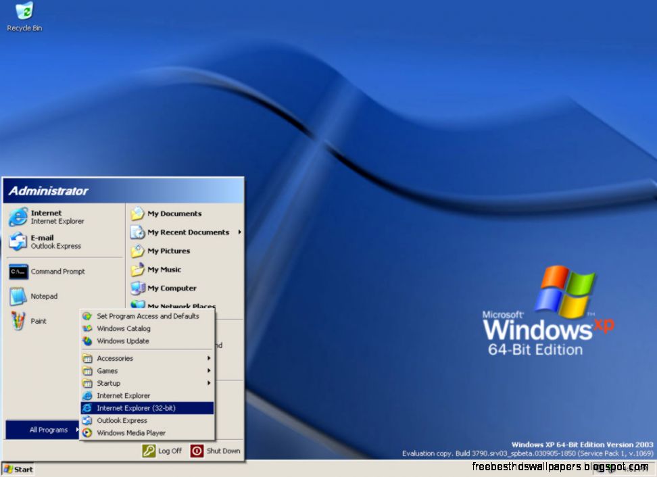657x477 pixels.
Task: Click the Windows Catalog icon
Action: click(87, 328)
